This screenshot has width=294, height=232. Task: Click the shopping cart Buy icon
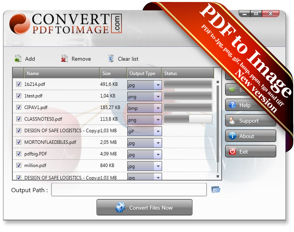[x=232, y=90]
